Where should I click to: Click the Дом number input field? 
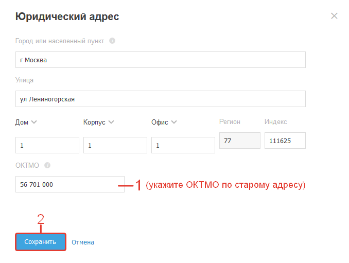click(47, 145)
